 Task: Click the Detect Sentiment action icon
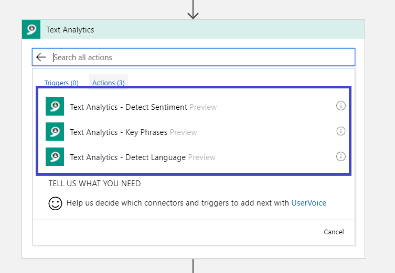[x=55, y=106]
